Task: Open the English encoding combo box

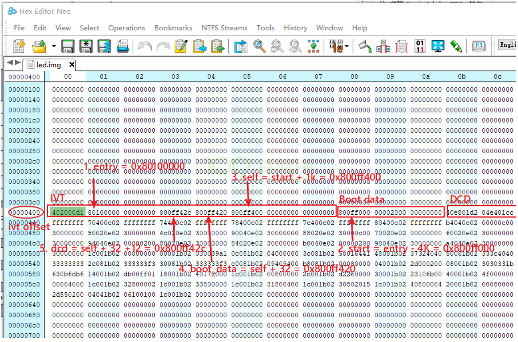Action: pos(508,45)
